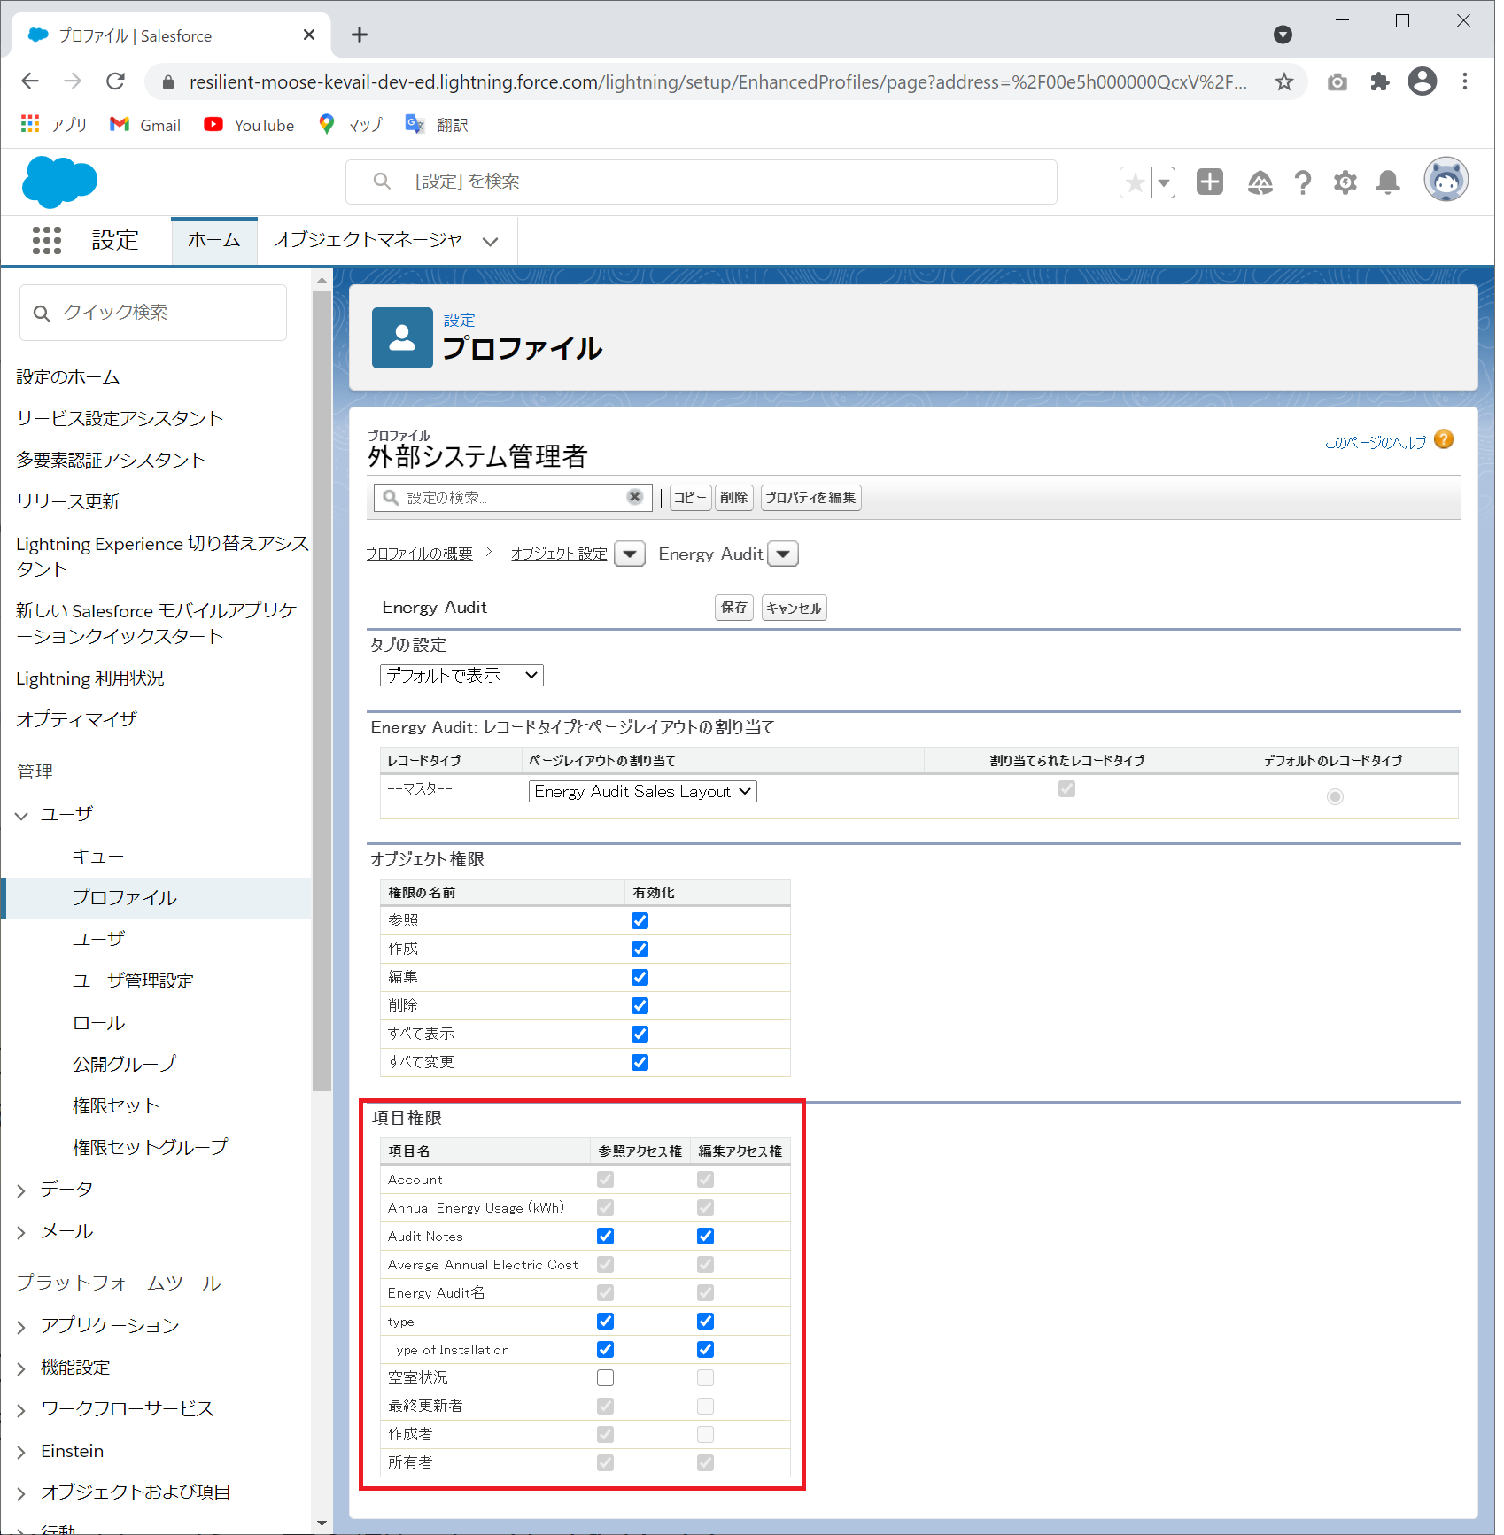
Task: Clear the profile settings search box
Action: (634, 497)
